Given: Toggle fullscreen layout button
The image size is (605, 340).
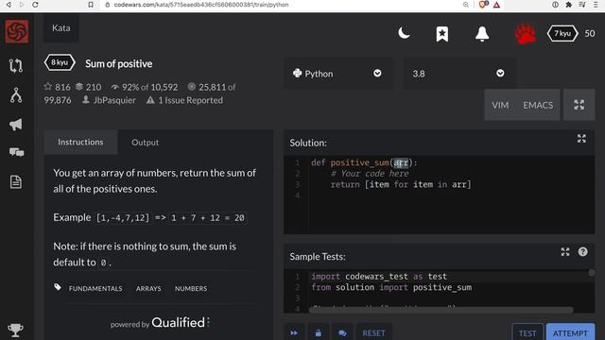Looking at the screenshot, I should coord(579,105).
